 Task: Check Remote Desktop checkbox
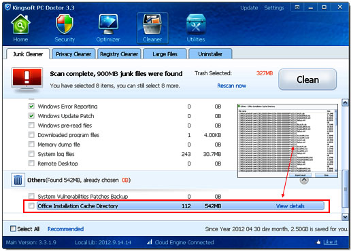(31, 163)
